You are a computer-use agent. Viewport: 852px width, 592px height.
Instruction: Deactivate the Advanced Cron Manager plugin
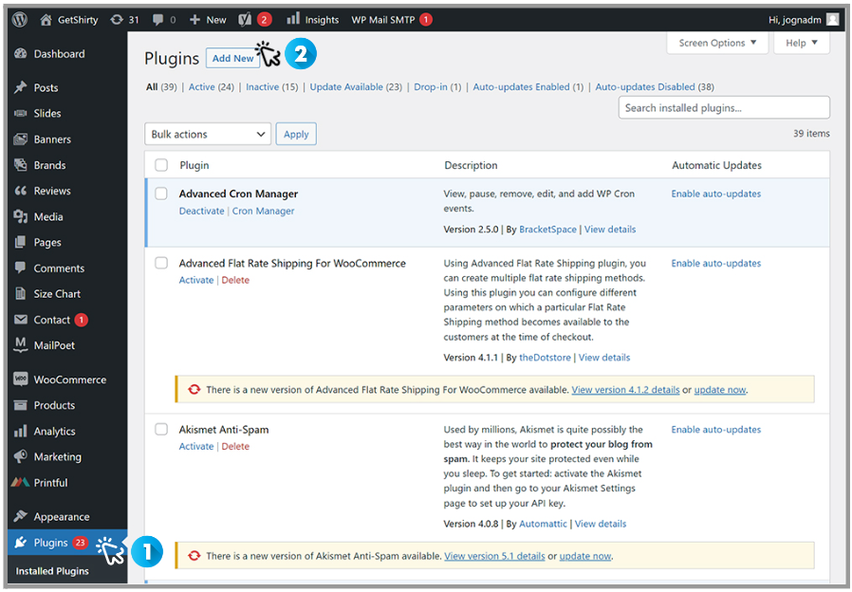[x=201, y=212]
